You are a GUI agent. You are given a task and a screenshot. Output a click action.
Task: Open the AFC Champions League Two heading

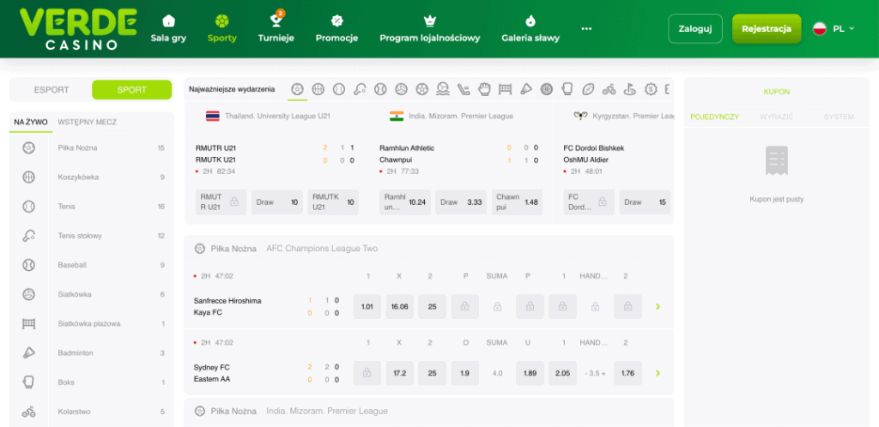[322, 249]
